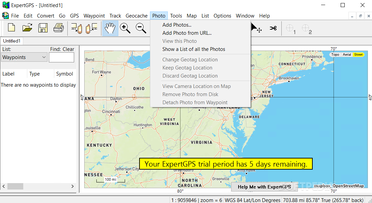
Task: Sort by the Symbol column header
Action: pyautogui.click(x=65, y=74)
